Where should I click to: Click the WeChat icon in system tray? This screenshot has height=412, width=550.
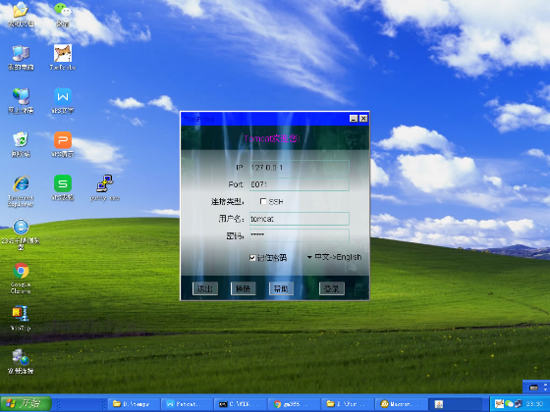coord(509,404)
